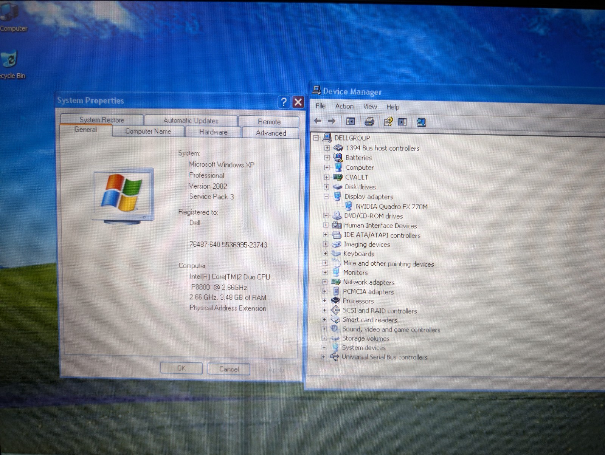
Task: Expand the 1394 Bus host controllers node
Action: [327, 148]
